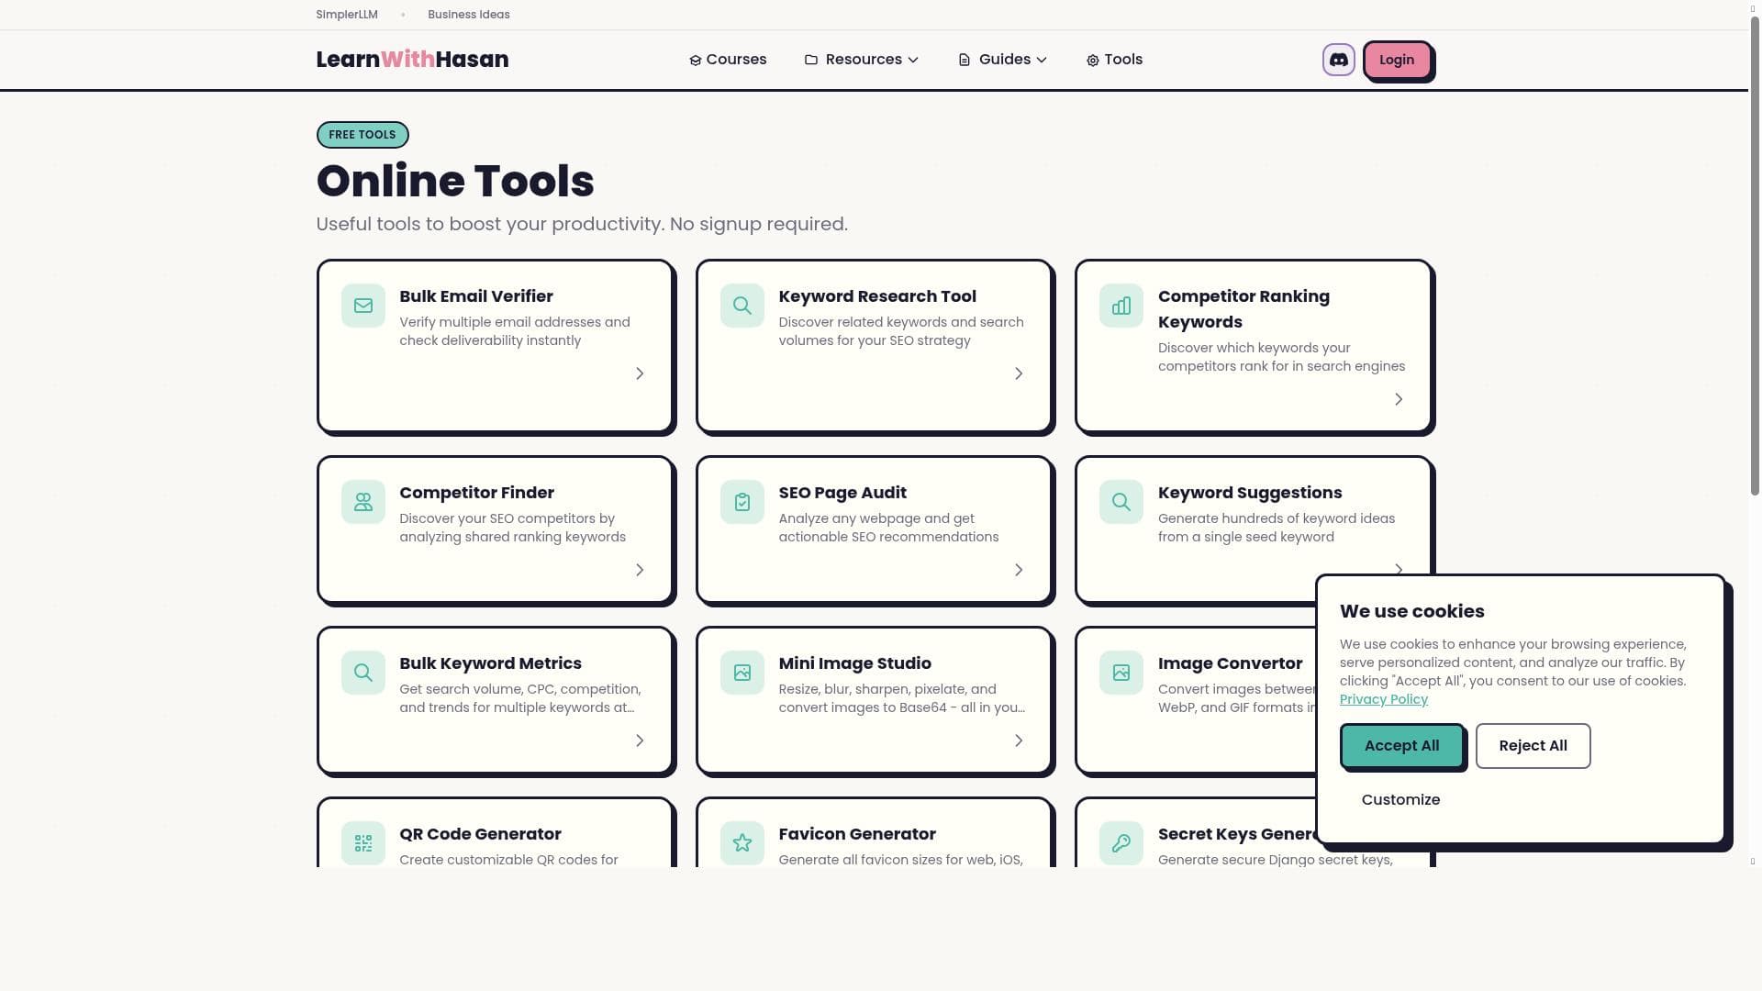The height and width of the screenshot is (991, 1762).
Task: Open Competitor Ranking Keywords title
Action: pyautogui.click(x=1243, y=309)
